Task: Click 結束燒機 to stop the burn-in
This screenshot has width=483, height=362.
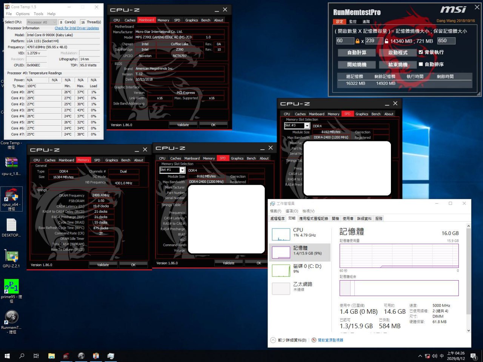Action: [398, 64]
